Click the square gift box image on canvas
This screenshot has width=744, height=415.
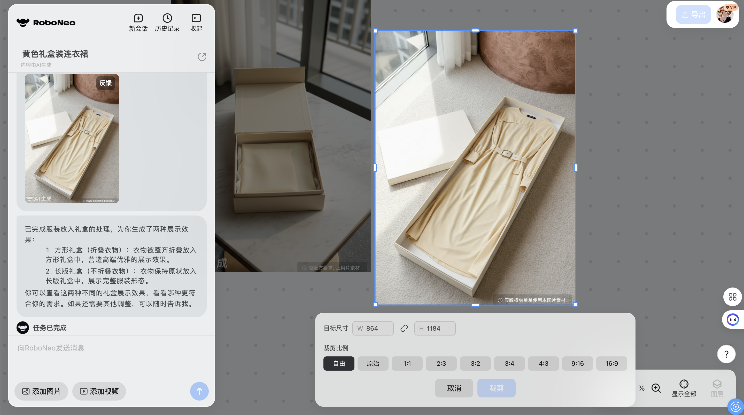[x=293, y=136]
